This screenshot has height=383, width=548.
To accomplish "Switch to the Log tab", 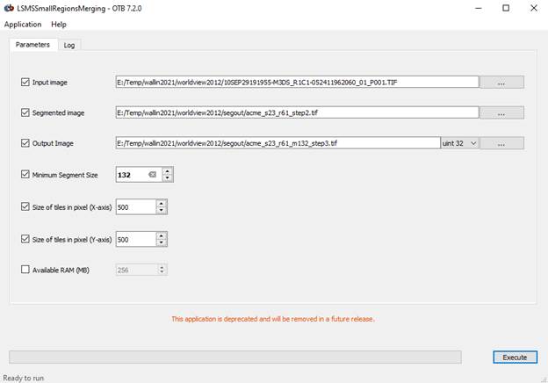I will pyautogui.click(x=69, y=45).
